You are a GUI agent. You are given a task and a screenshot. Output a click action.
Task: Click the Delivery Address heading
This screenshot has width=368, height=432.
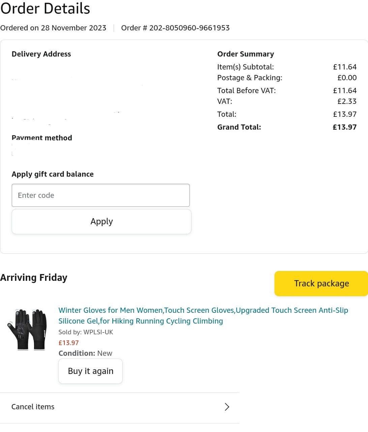coord(41,54)
